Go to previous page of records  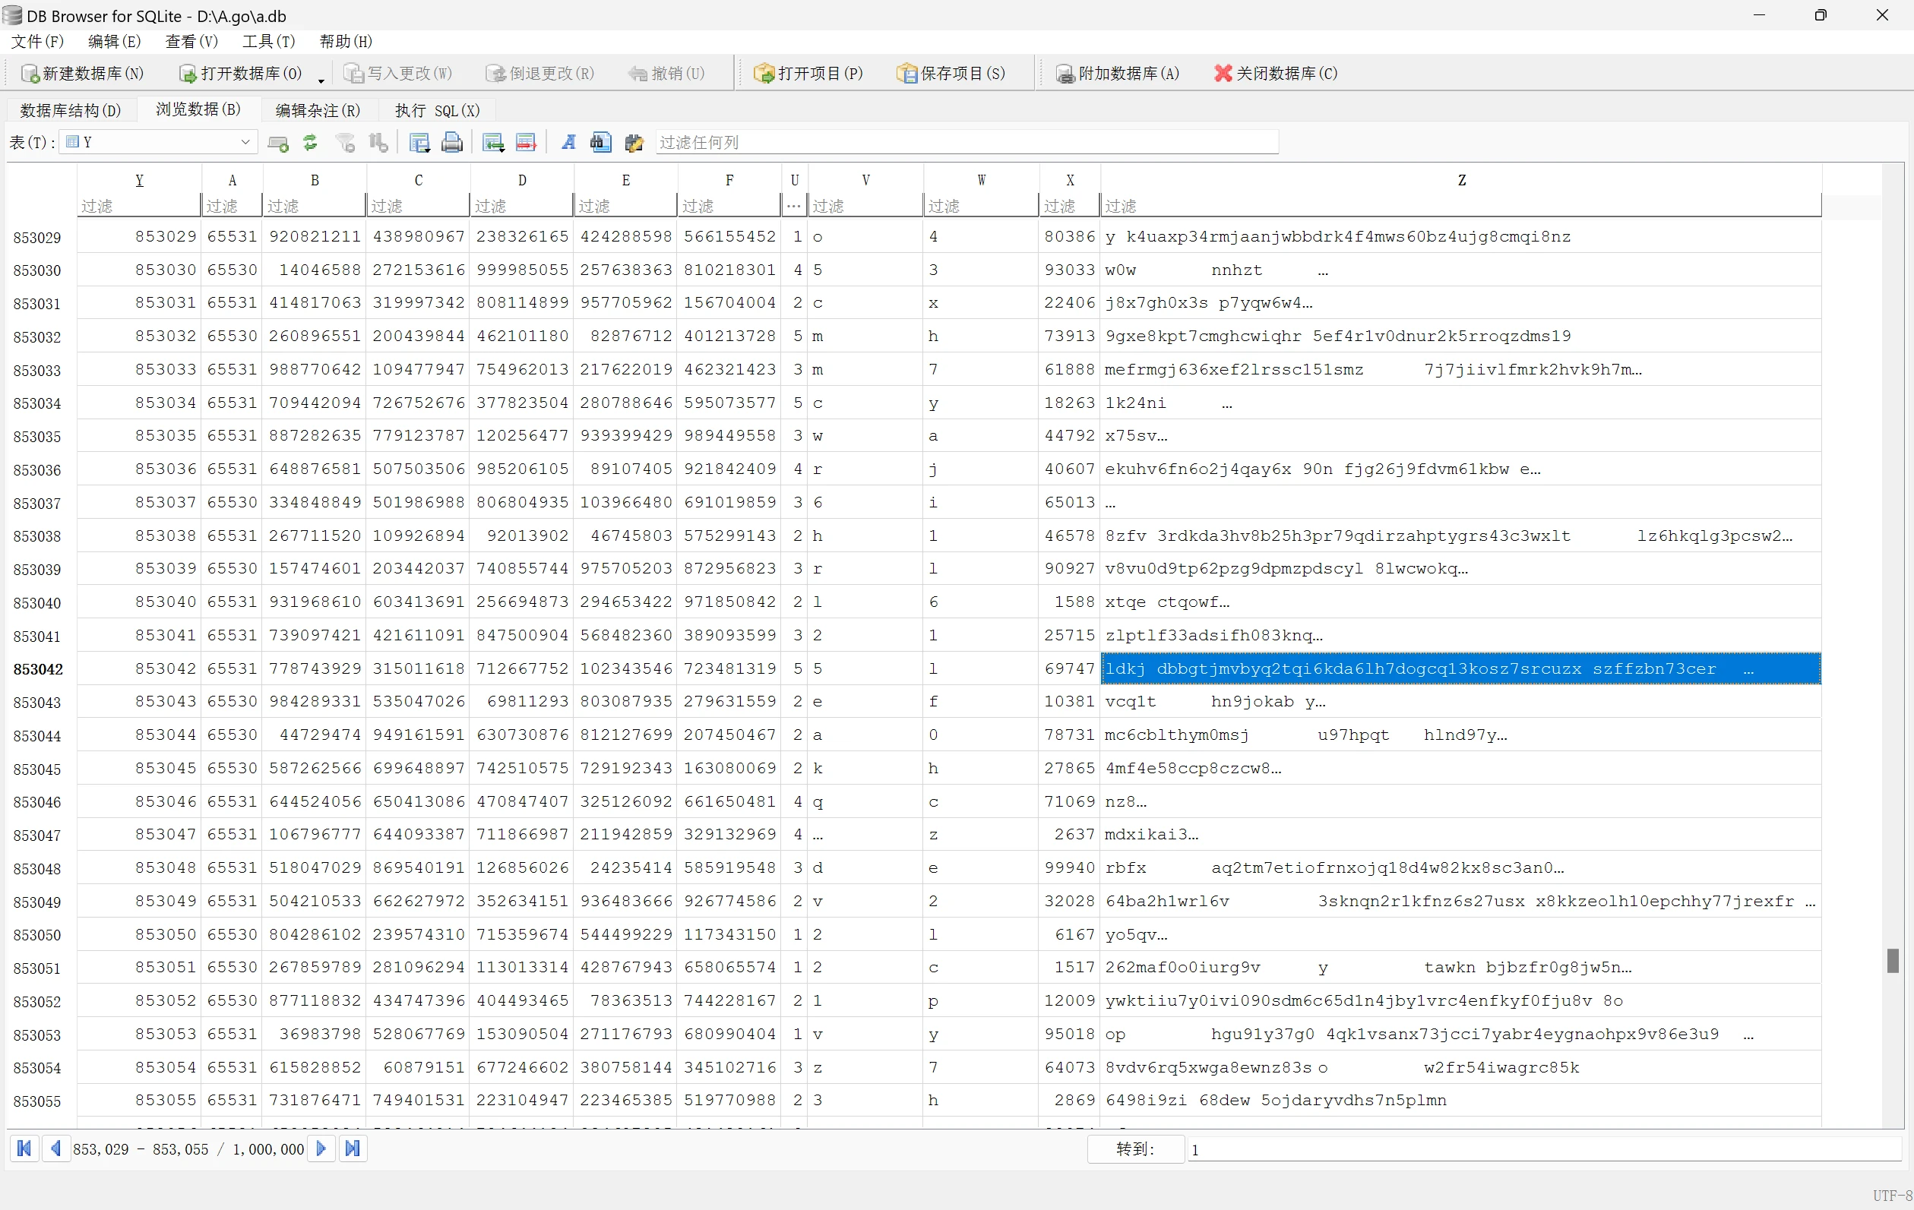click(55, 1148)
